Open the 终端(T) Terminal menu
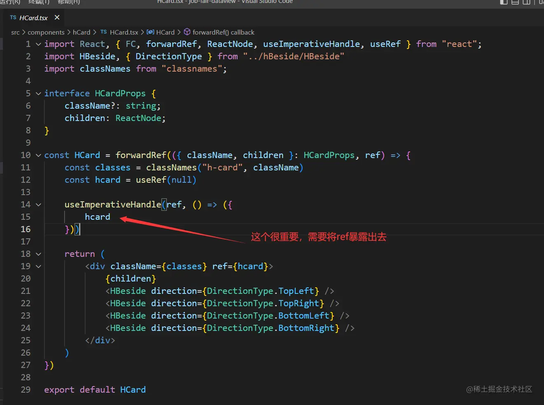544x405 pixels. [x=39, y=2]
